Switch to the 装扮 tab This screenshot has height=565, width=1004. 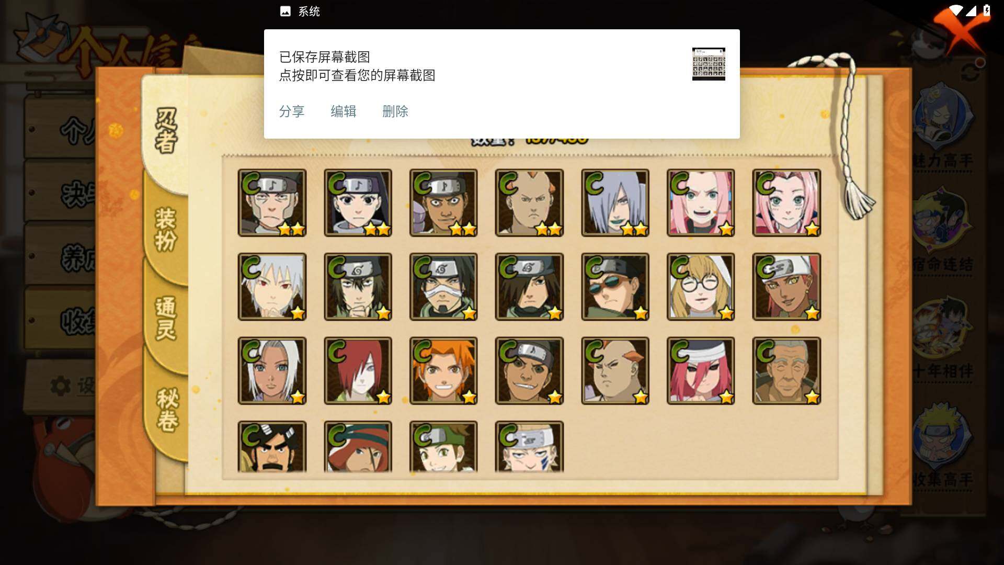click(x=166, y=230)
